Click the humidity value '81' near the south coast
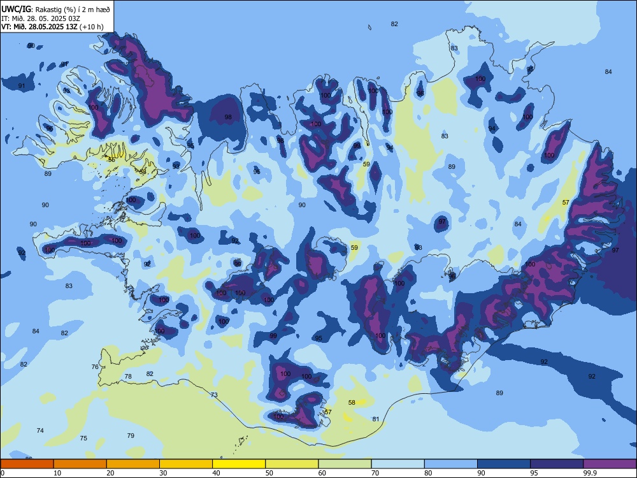 tap(376, 419)
